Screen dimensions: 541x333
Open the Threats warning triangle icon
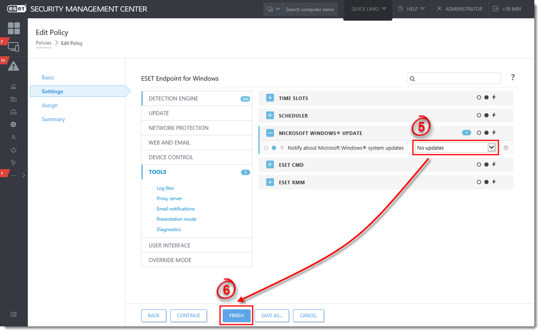tap(14, 66)
